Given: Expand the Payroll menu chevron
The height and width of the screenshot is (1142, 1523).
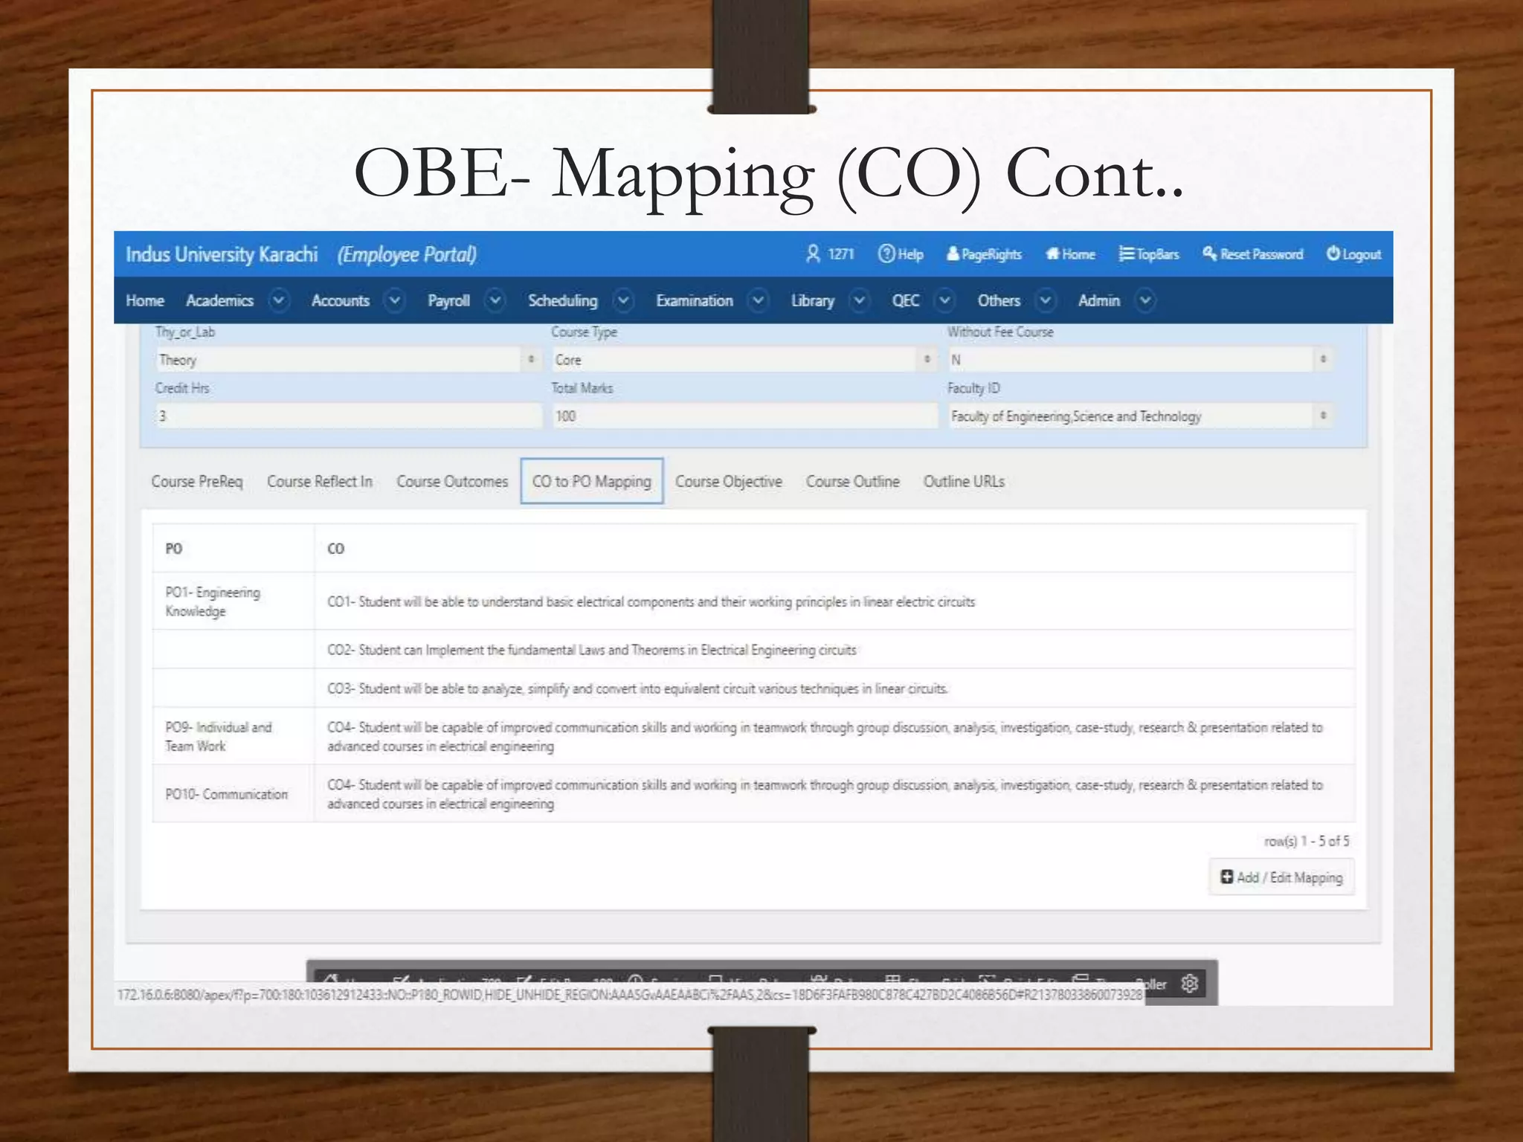Looking at the screenshot, I should tap(495, 300).
